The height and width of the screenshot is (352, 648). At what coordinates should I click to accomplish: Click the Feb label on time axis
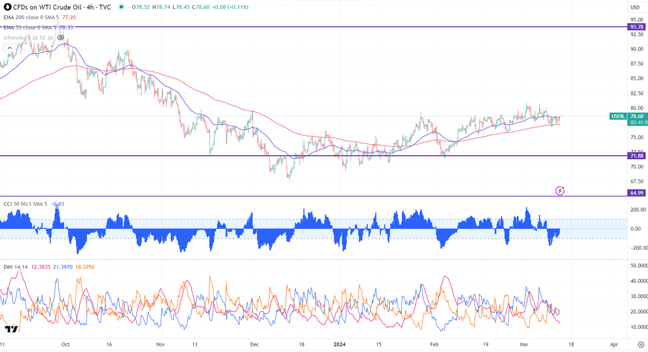(x=434, y=344)
